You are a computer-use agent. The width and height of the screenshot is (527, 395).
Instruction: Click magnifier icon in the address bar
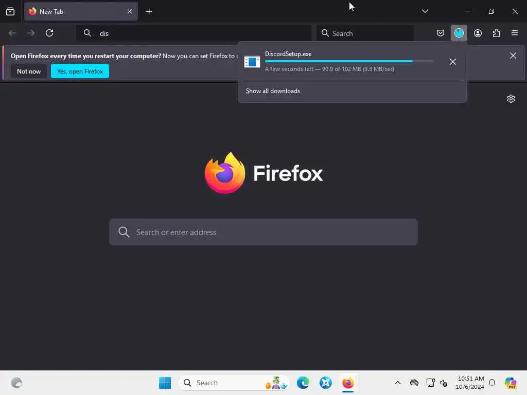87,33
